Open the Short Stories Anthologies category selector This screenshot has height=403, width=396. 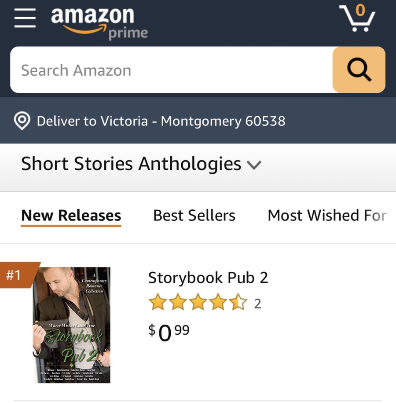(131, 164)
